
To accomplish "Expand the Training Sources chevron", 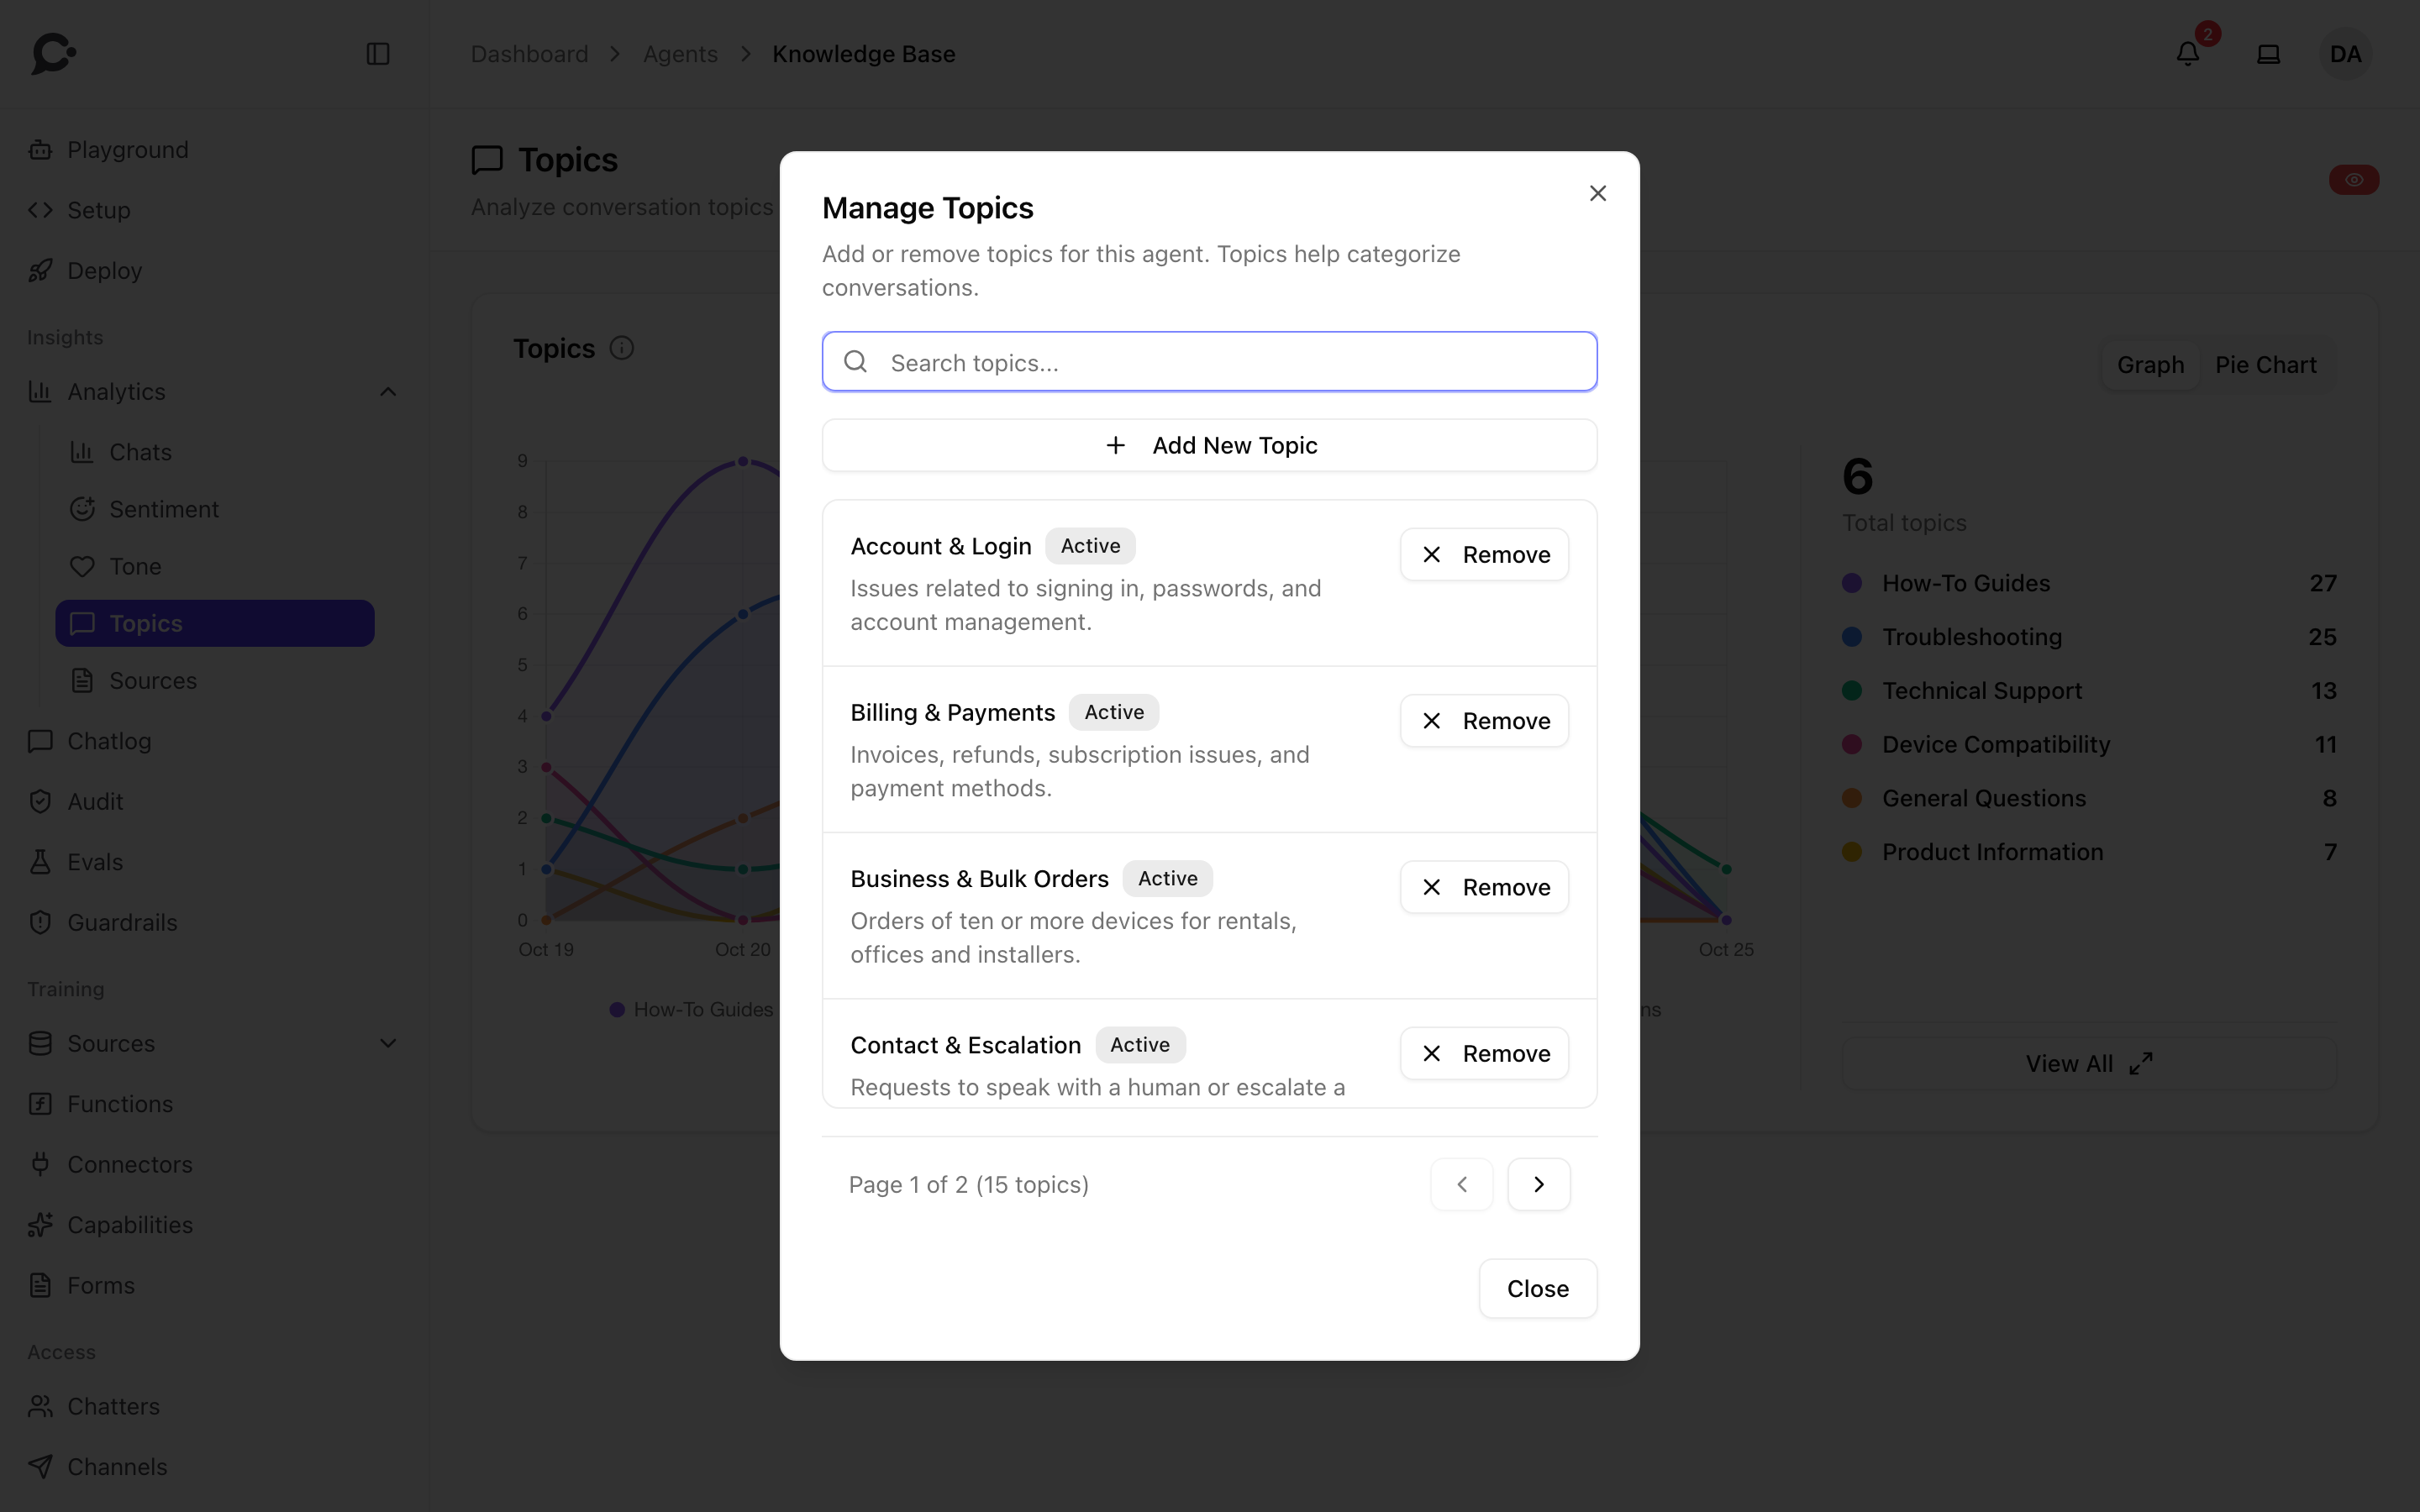I will pos(388,1043).
